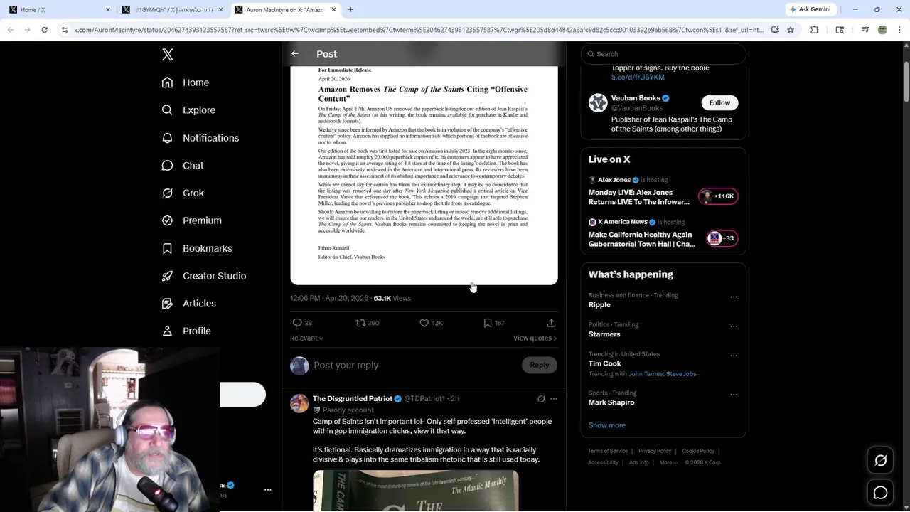910x512 pixels.
Task: Go to Profile page
Action: [x=186, y=331]
